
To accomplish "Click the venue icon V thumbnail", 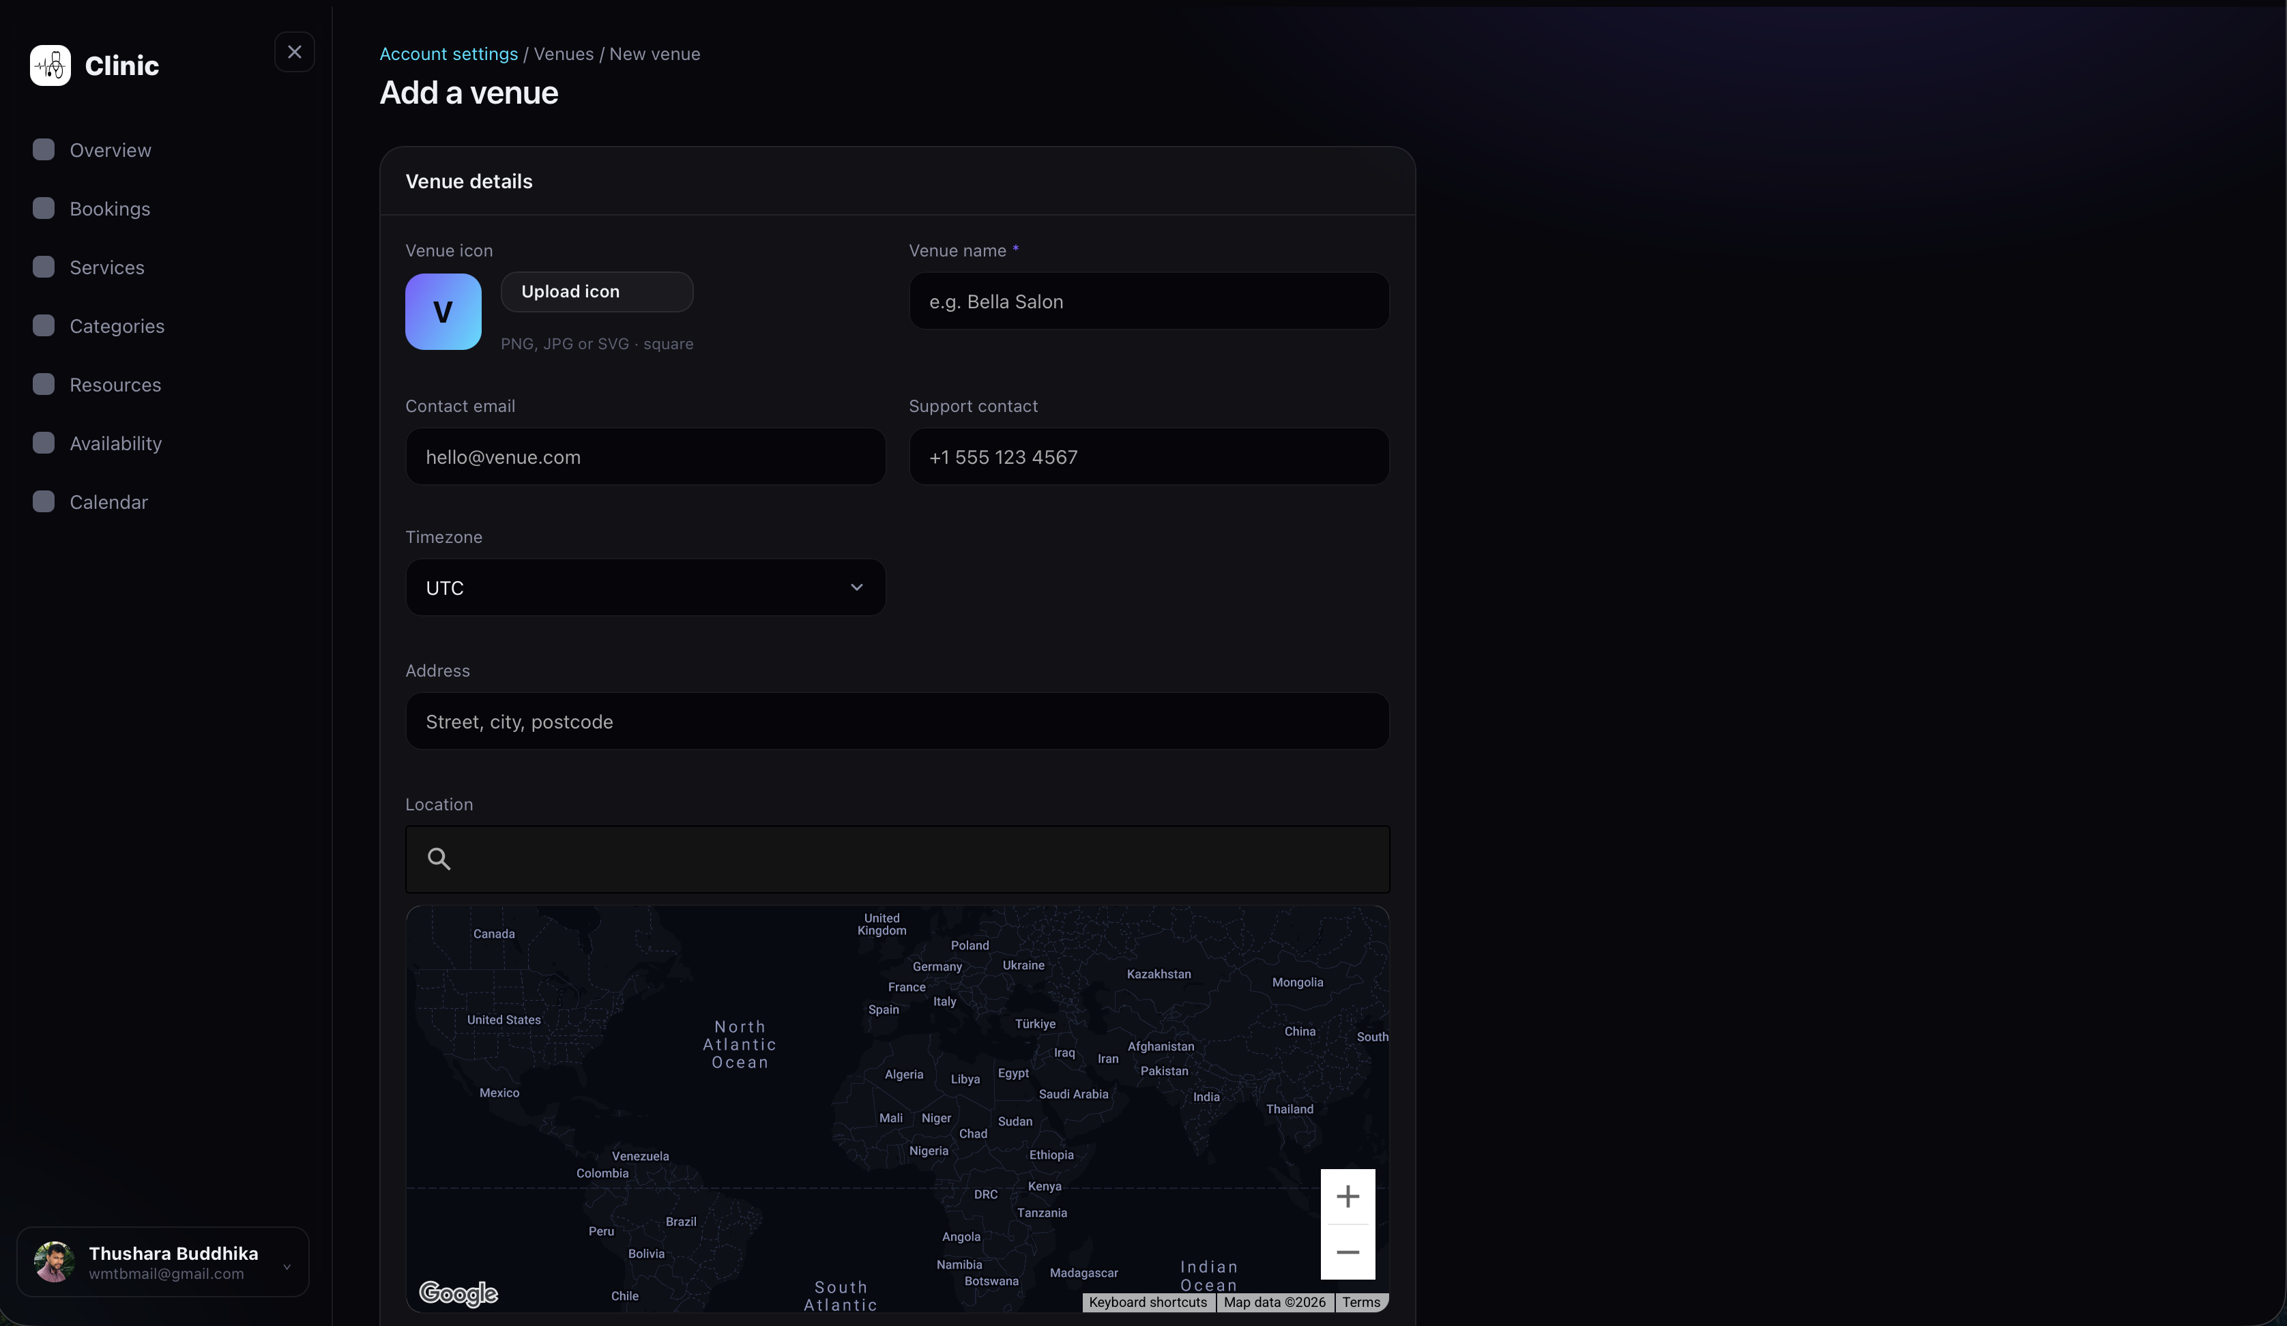I will pos(443,311).
